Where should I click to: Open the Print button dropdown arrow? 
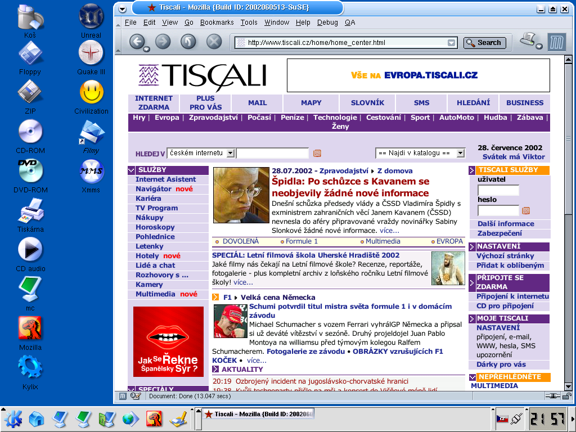coord(539,46)
